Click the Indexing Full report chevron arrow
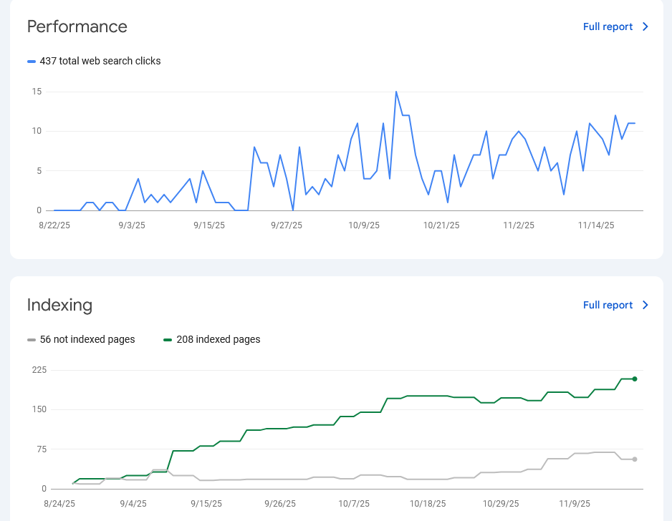This screenshot has height=521, width=672. coord(645,305)
